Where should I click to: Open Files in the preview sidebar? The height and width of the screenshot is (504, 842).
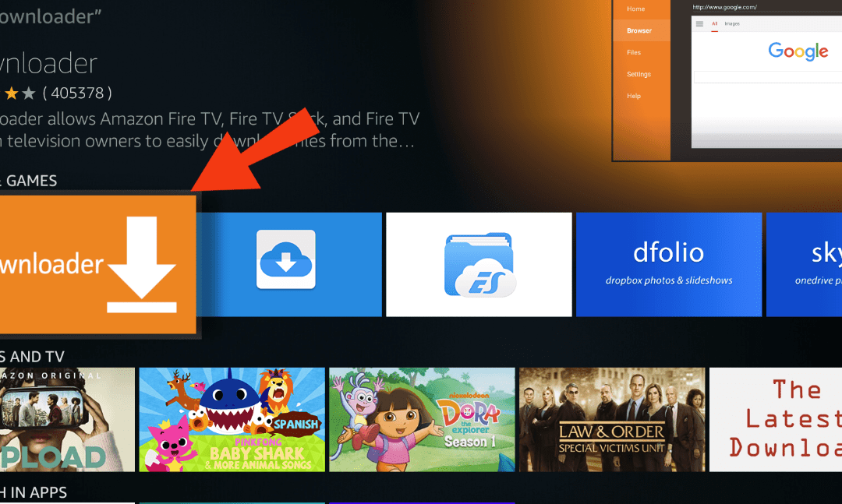pyautogui.click(x=634, y=52)
